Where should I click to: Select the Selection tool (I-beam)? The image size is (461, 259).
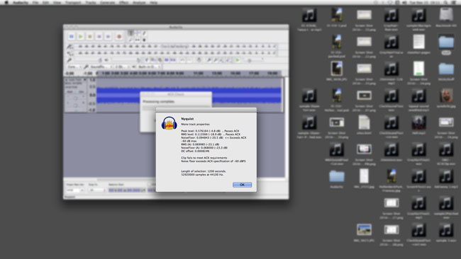[130, 33]
